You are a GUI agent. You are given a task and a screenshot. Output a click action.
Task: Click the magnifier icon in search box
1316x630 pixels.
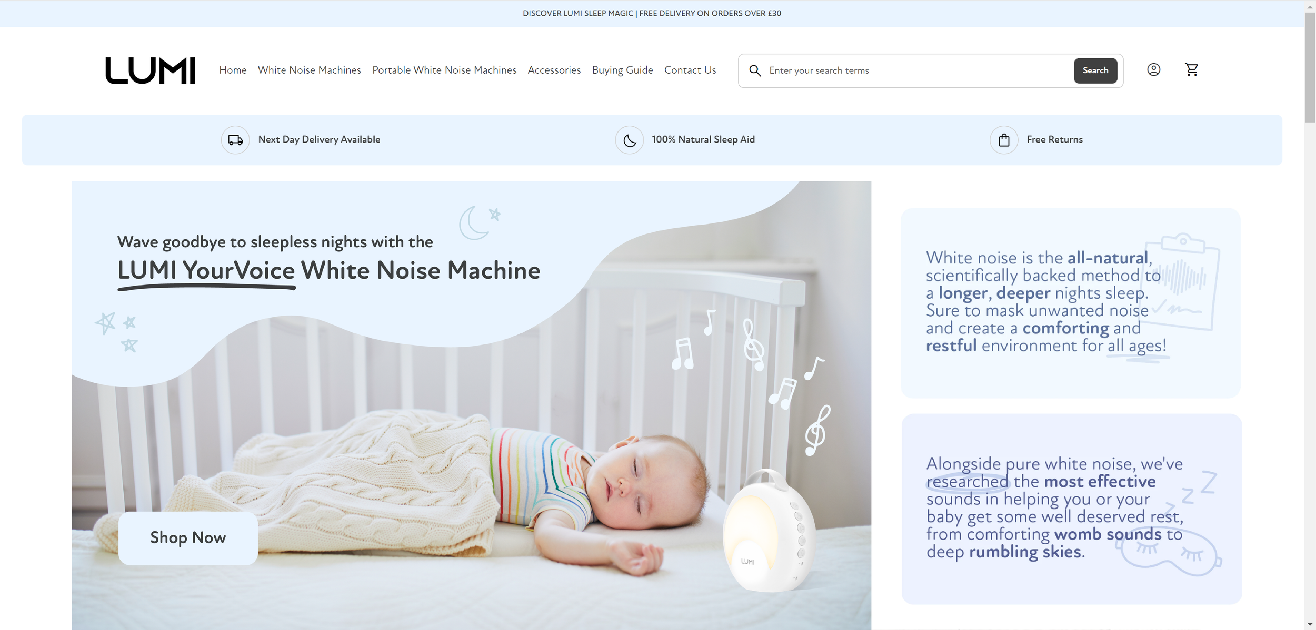pos(755,70)
